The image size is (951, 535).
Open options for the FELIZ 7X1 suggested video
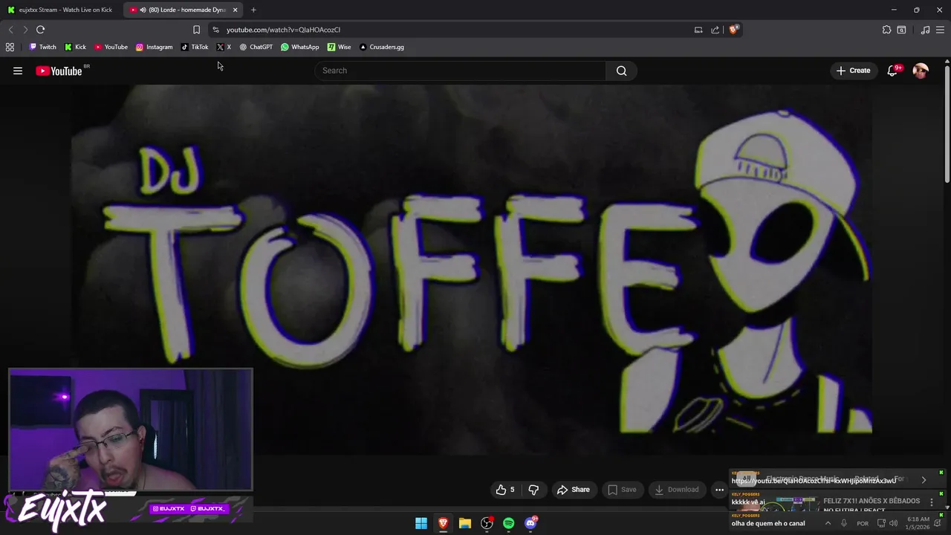(x=932, y=502)
